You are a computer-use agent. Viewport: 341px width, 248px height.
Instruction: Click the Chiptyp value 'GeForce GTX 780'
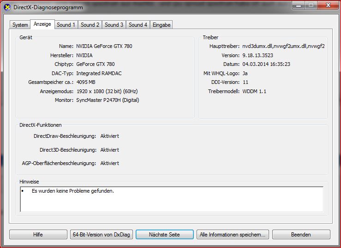tap(95, 64)
